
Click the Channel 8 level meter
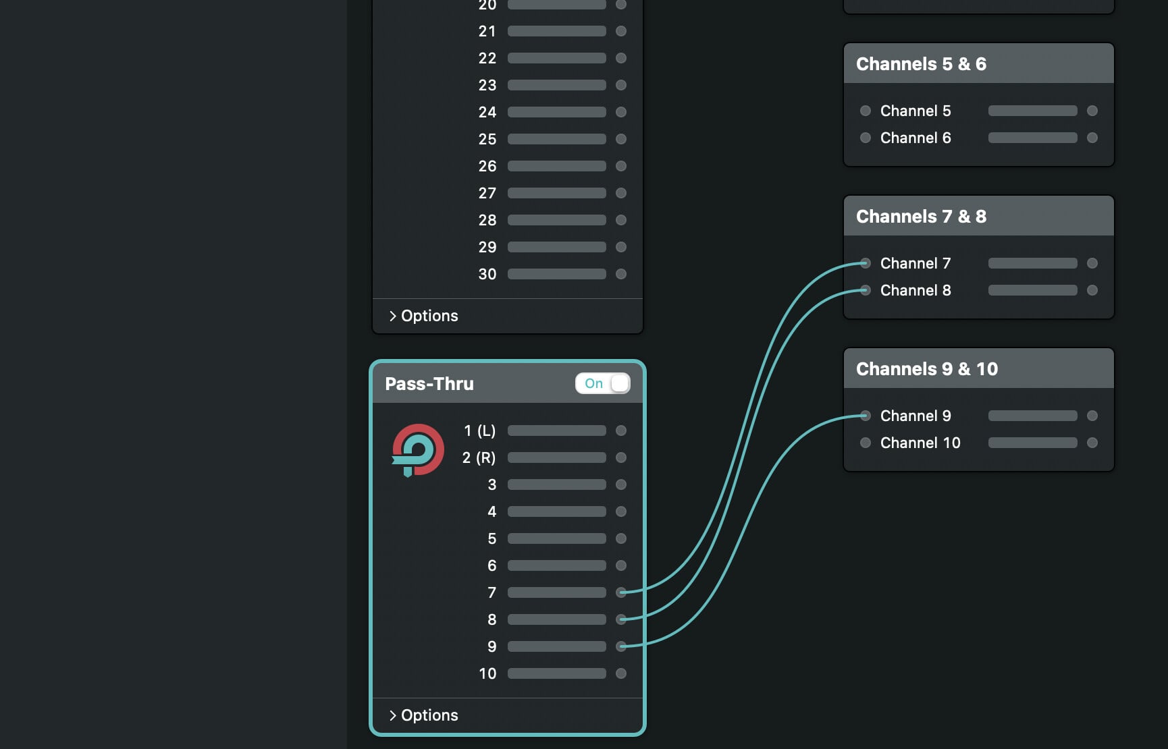pyautogui.click(x=1032, y=290)
